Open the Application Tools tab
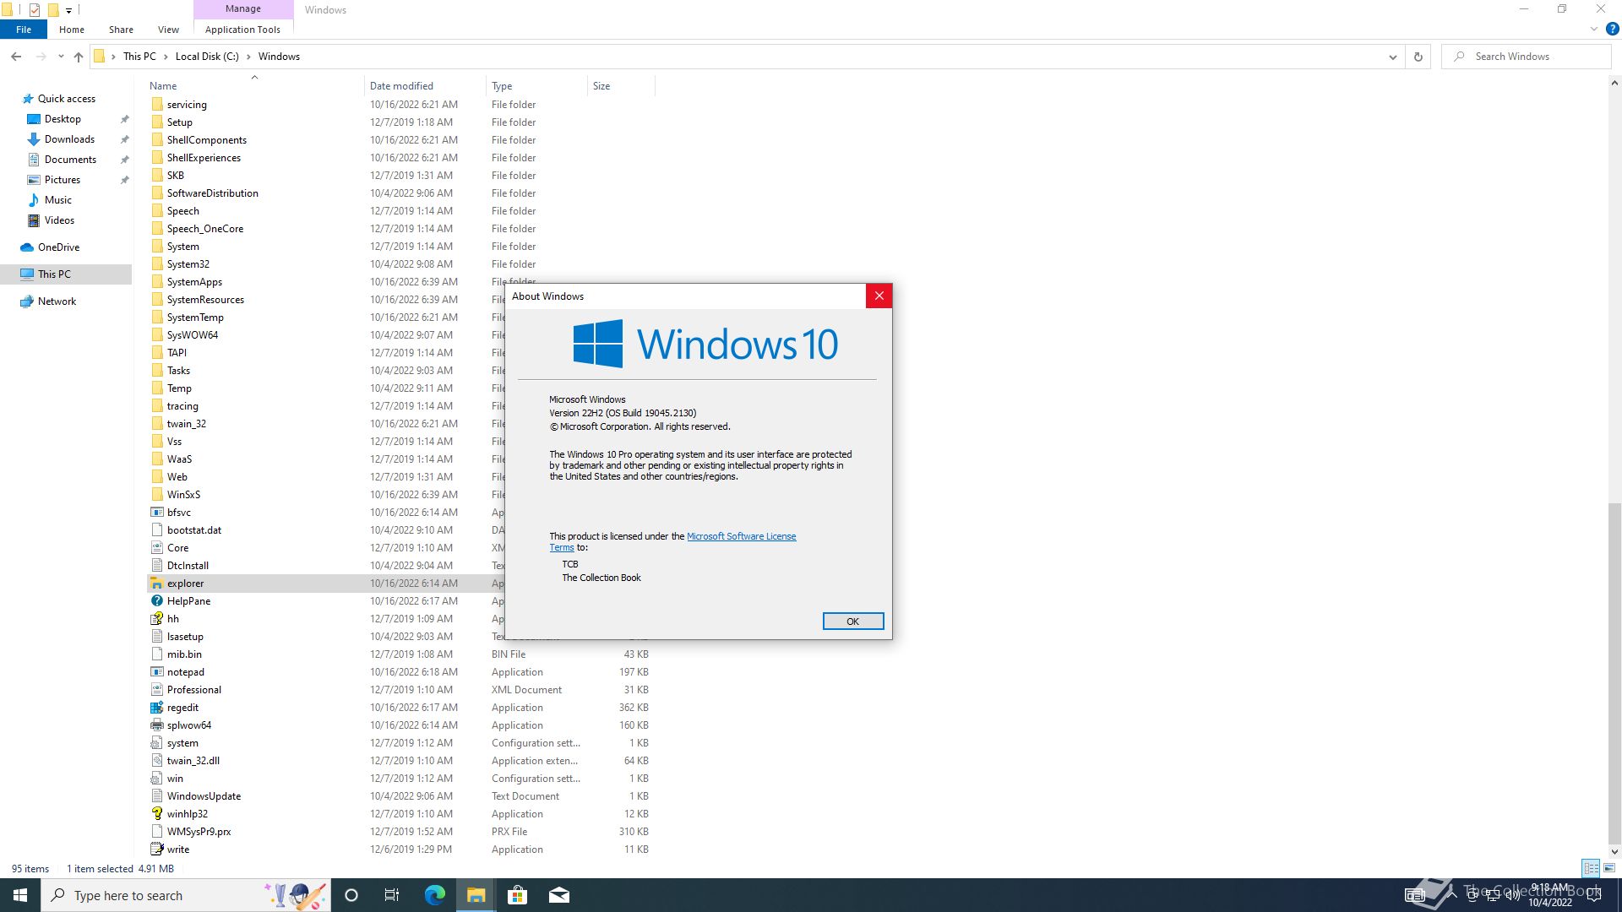The height and width of the screenshot is (912, 1622). pyautogui.click(x=242, y=30)
